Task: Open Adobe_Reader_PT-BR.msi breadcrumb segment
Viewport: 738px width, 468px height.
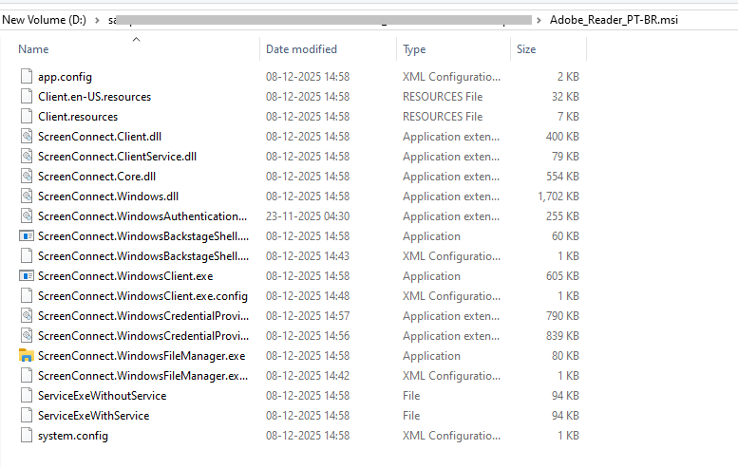Action: [614, 20]
